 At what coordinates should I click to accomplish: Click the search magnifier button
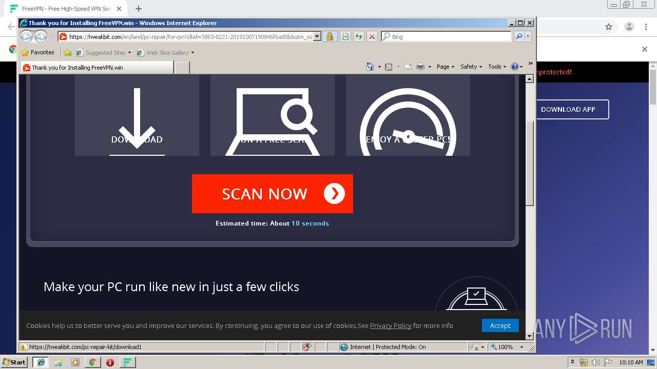coord(519,37)
